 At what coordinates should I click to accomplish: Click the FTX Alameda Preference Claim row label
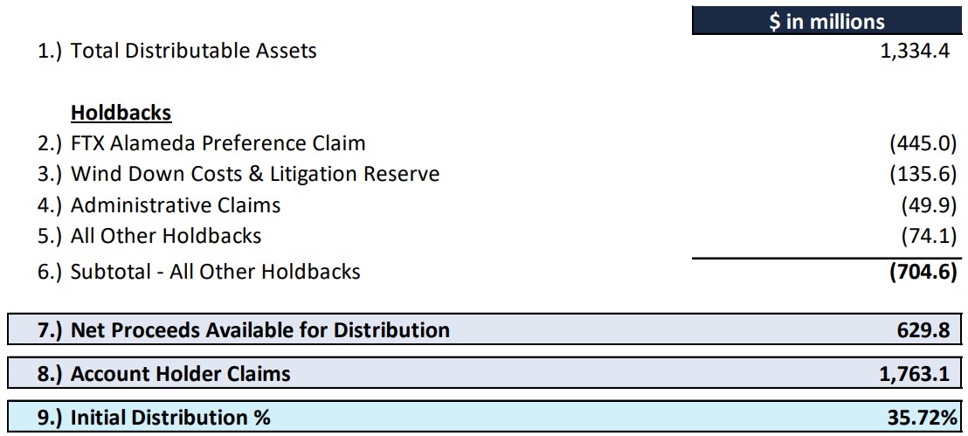tap(218, 142)
